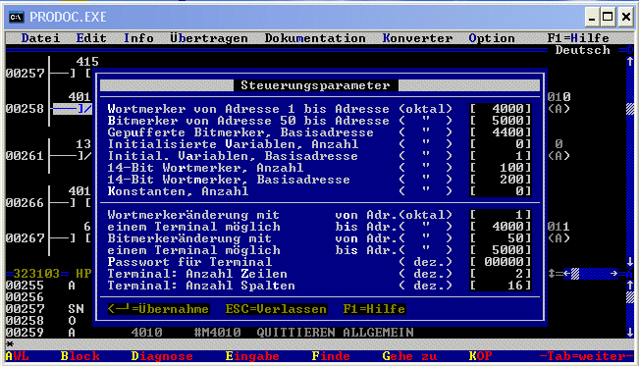Click ESC=Verlassen in the dialog
This screenshot has width=639, height=366.
276,309
